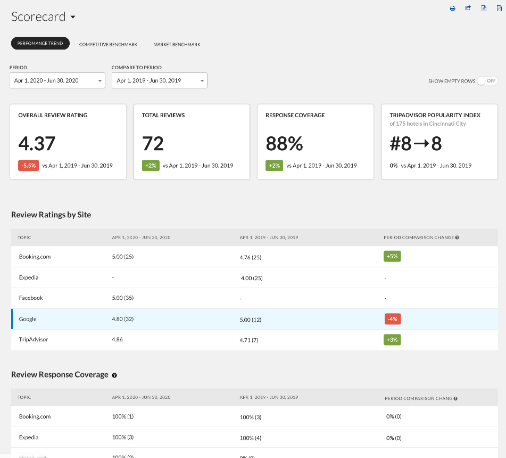Click Apr 1, 2019 - Jun 30, 2019 ratings column header
Screen dimensions: 506x458
pos(269,238)
